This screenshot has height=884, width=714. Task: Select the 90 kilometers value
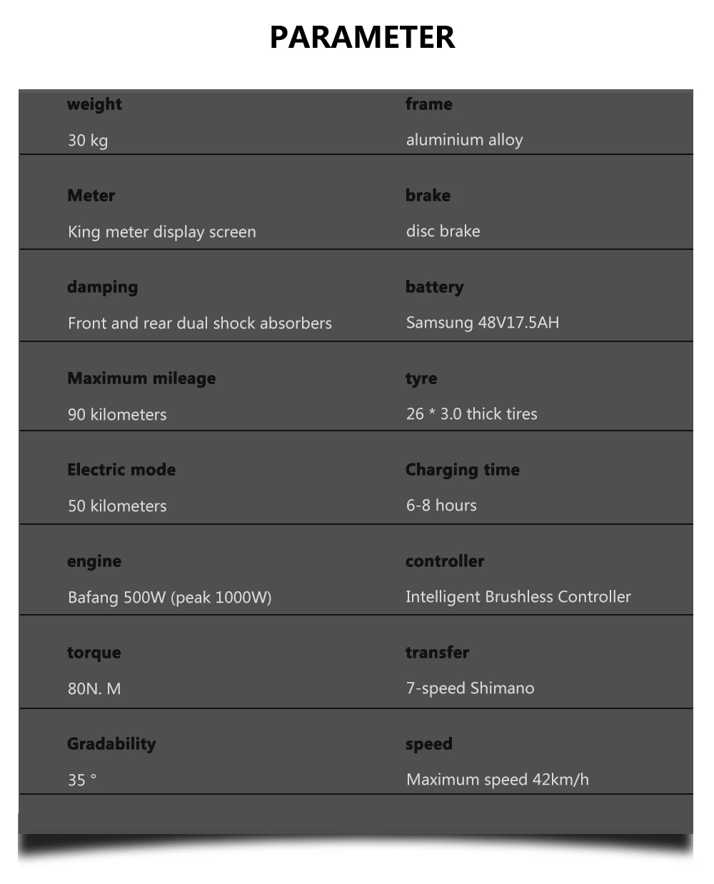tap(117, 415)
